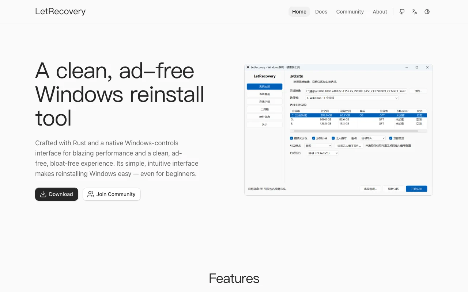Screen dimensions: 468x292
Task: Open the About navigation item
Action: (x=380, y=12)
